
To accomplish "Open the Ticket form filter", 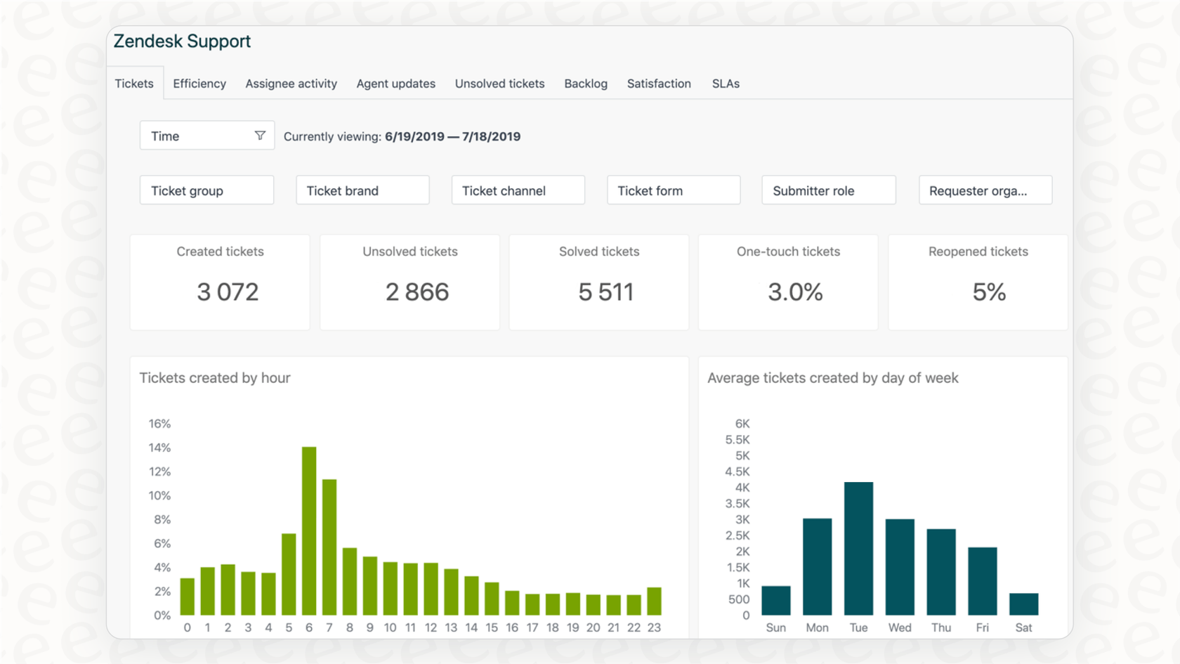I will click(x=673, y=190).
